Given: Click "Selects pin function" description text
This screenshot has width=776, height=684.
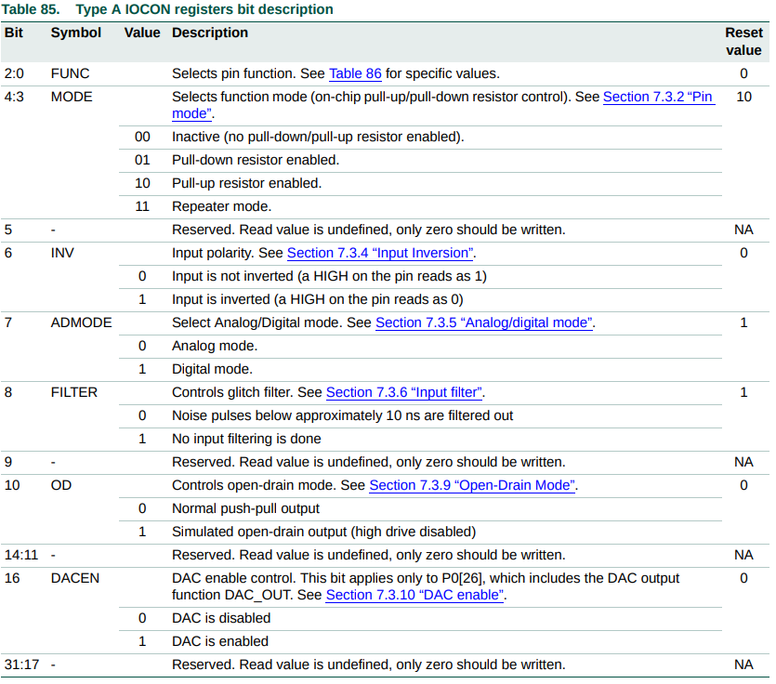Looking at the screenshot, I should [335, 73].
